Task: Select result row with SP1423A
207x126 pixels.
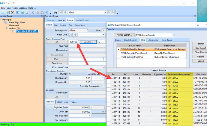Action: click(157, 78)
